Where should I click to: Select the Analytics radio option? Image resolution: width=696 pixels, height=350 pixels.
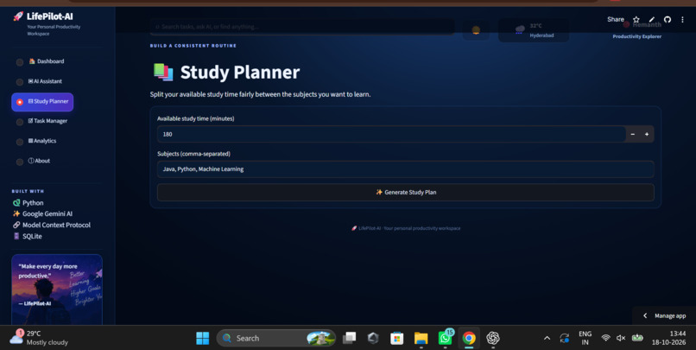click(20, 142)
